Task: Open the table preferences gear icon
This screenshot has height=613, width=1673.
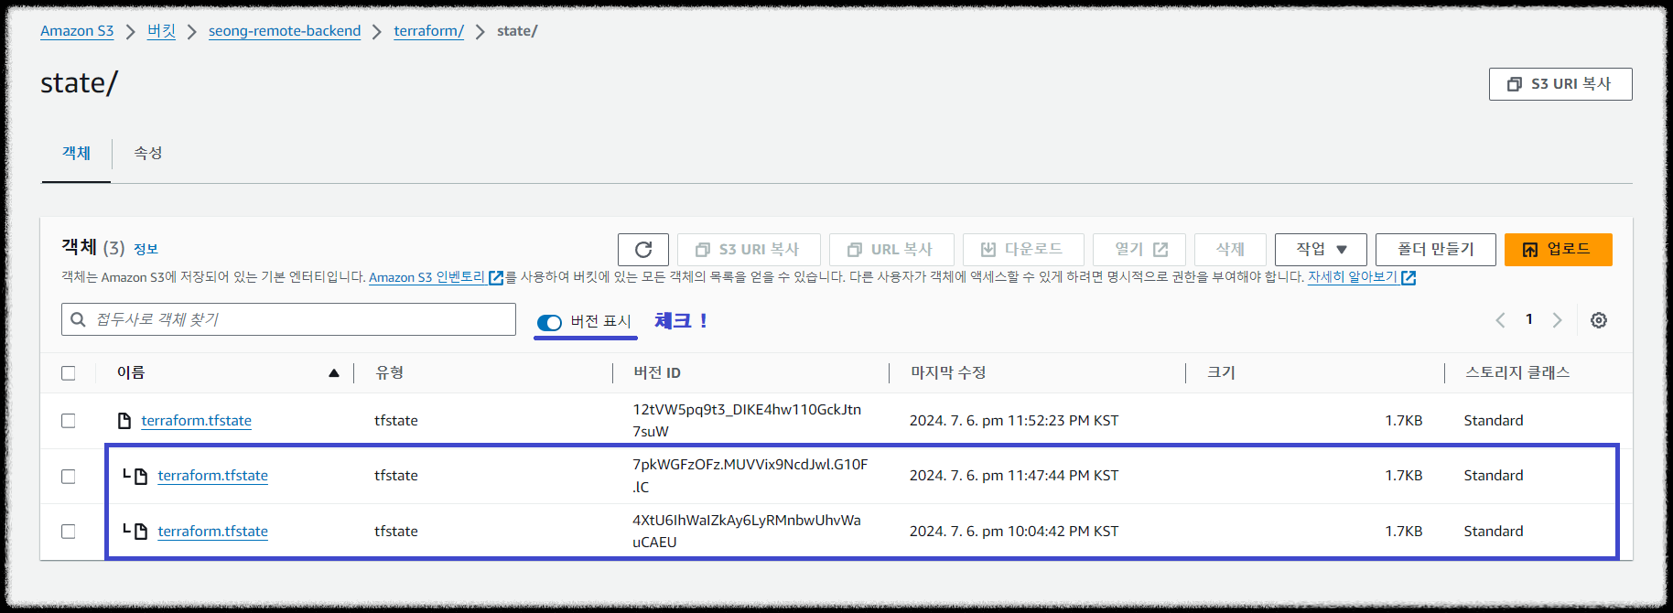Action: pyautogui.click(x=1599, y=320)
